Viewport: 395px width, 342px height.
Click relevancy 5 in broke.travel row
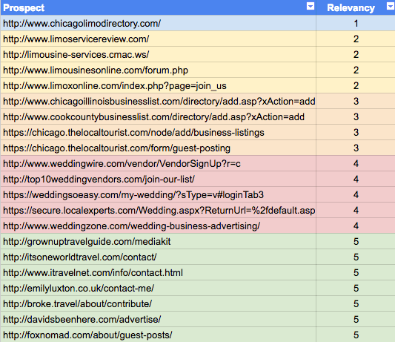(x=356, y=304)
